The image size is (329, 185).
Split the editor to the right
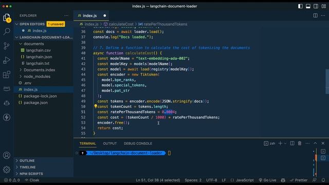[x=315, y=15]
